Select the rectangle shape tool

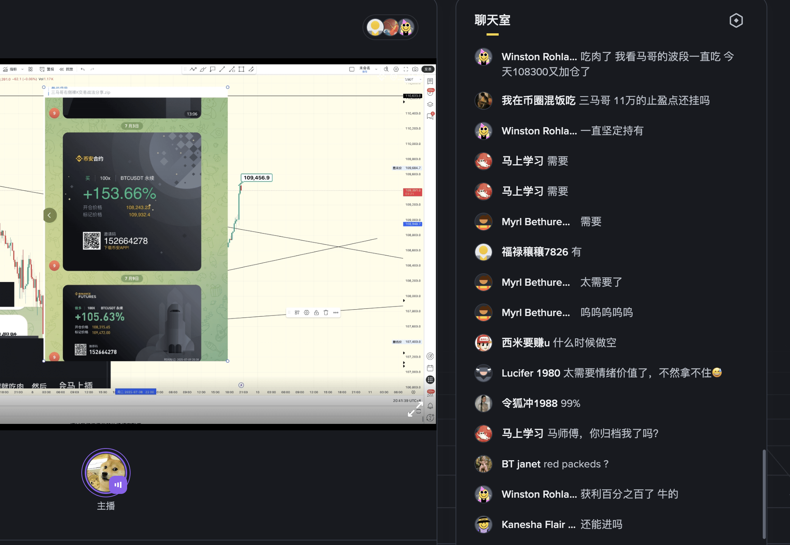[241, 69]
